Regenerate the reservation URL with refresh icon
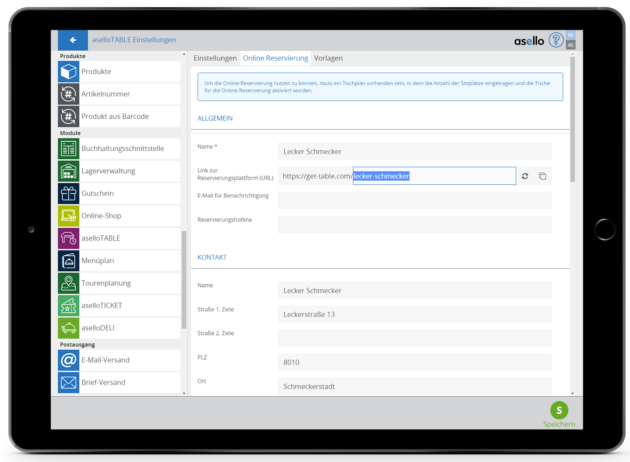The height and width of the screenshot is (462, 630). pos(525,176)
